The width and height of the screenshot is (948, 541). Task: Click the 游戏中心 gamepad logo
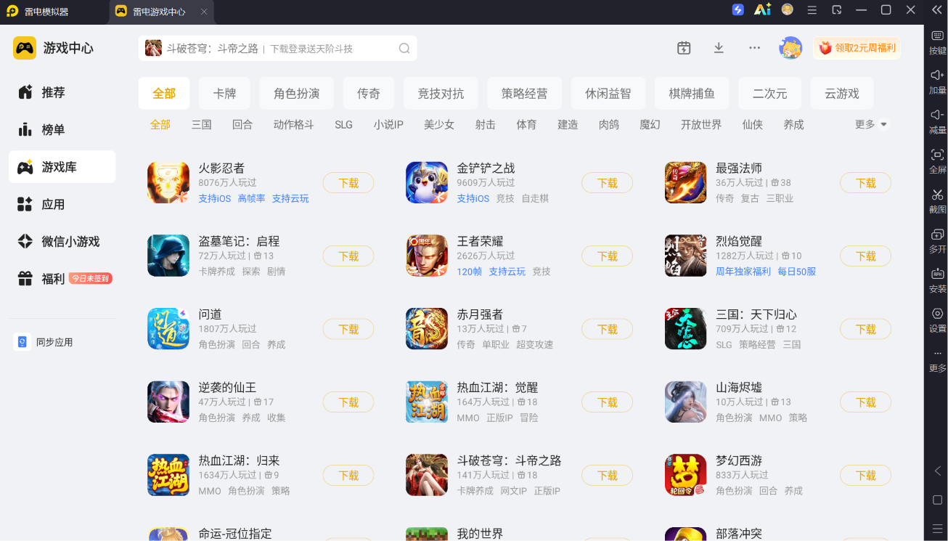point(25,48)
